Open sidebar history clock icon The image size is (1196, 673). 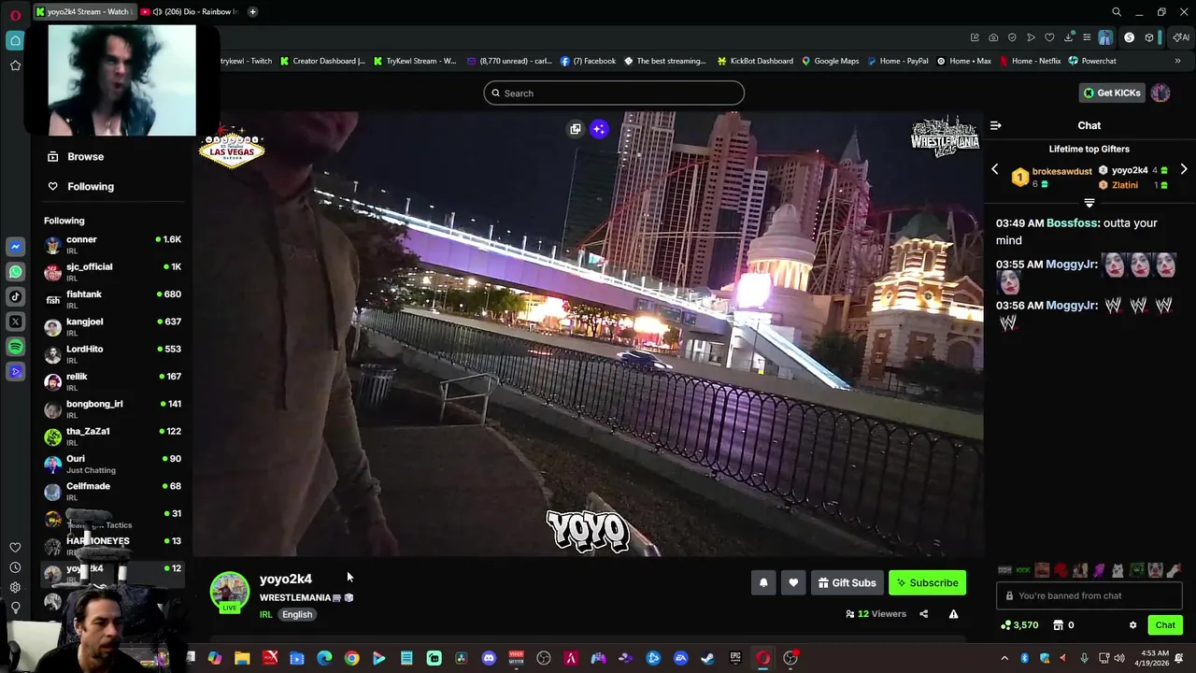[x=15, y=567]
